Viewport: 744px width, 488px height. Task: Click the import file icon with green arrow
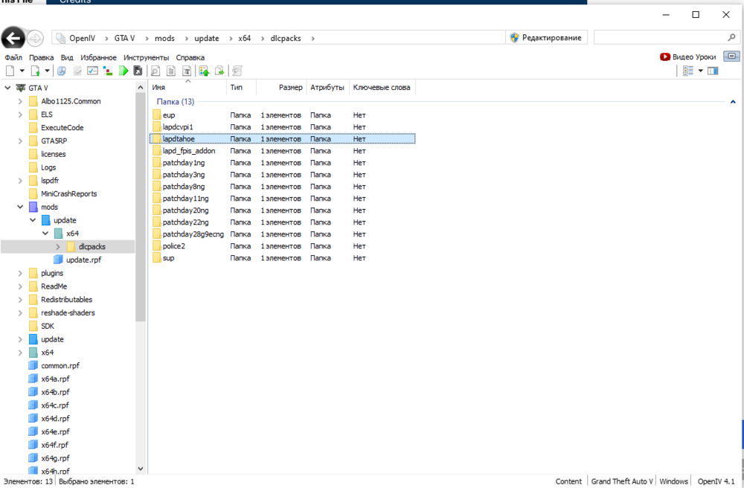[204, 70]
